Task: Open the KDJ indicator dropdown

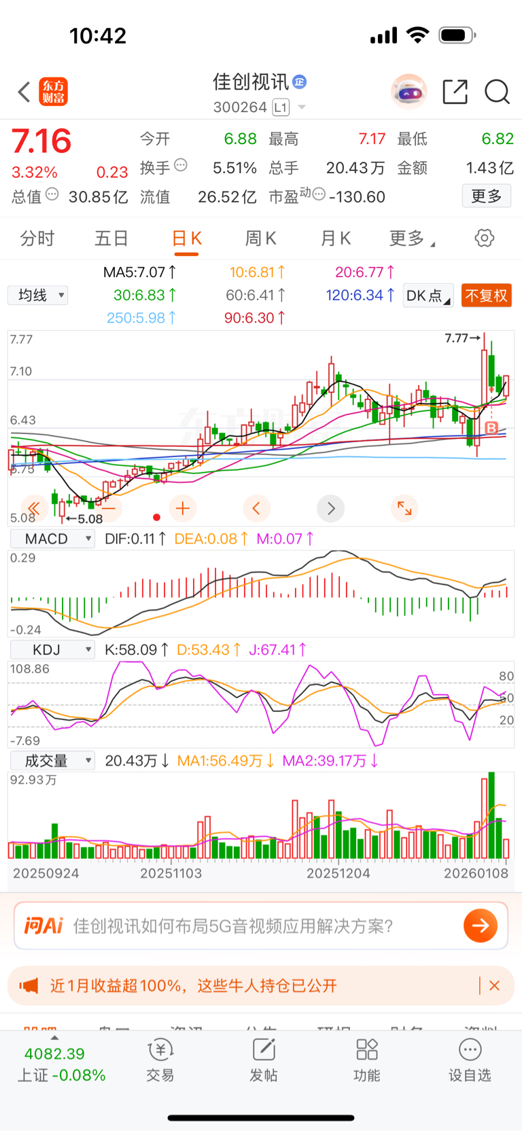Action: 52,650
